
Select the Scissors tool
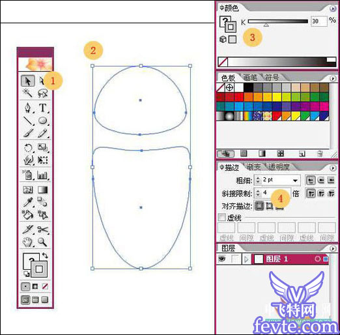click(x=42, y=229)
